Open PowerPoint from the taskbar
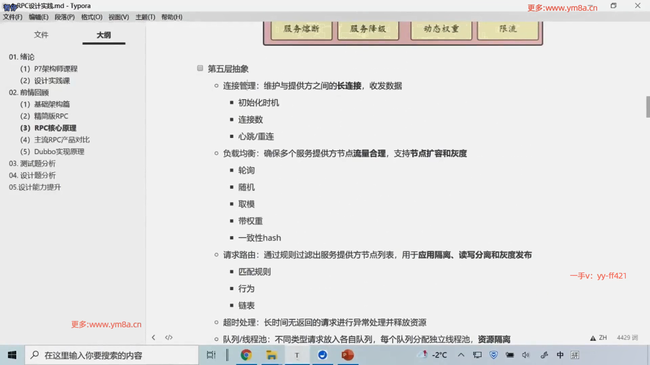 [x=348, y=355]
